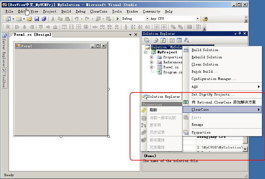Click the Send to Back layout icon
265x179 pixels.
coord(180,27)
